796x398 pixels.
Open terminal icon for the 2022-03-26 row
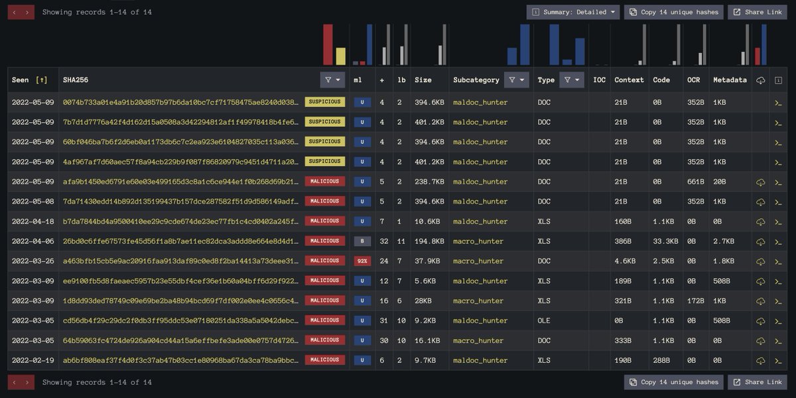coord(778,262)
